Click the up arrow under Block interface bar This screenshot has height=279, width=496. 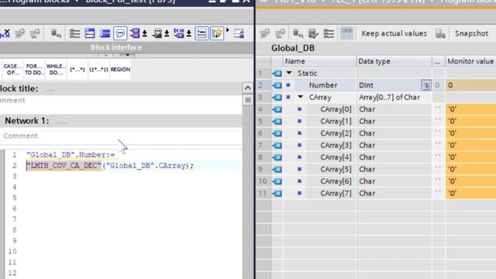(106, 55)
